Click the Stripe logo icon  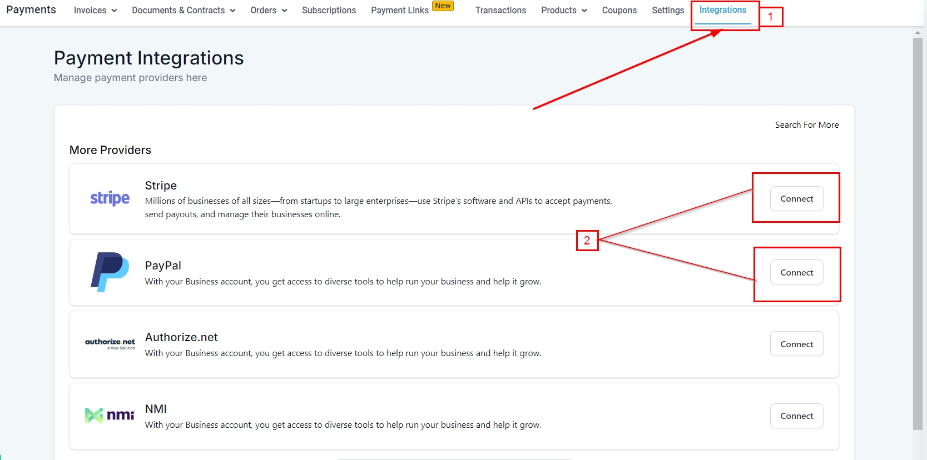[x=110, y=198]
